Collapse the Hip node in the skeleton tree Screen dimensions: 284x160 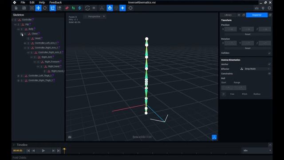[15, 24]
